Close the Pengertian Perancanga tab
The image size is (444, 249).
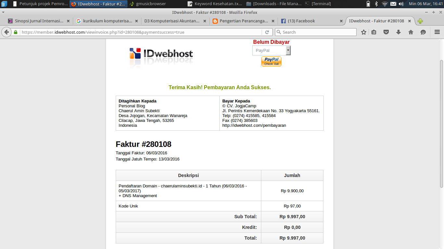[x=273, y=21]
